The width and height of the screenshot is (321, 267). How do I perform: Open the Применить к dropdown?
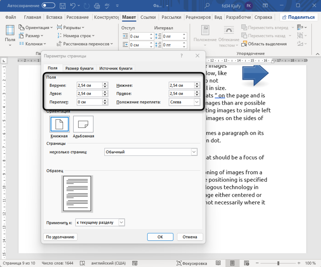(100, 222)
